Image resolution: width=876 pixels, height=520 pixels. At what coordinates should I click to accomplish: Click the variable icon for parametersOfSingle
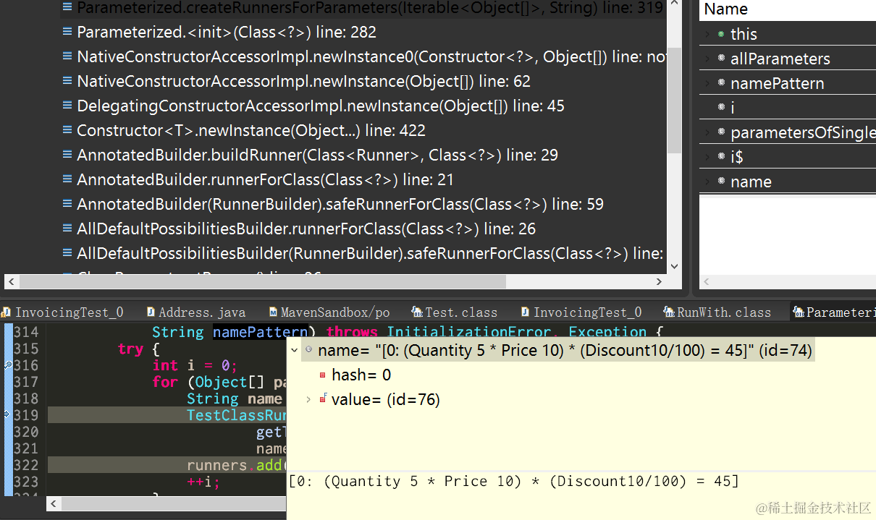(721, 132)
